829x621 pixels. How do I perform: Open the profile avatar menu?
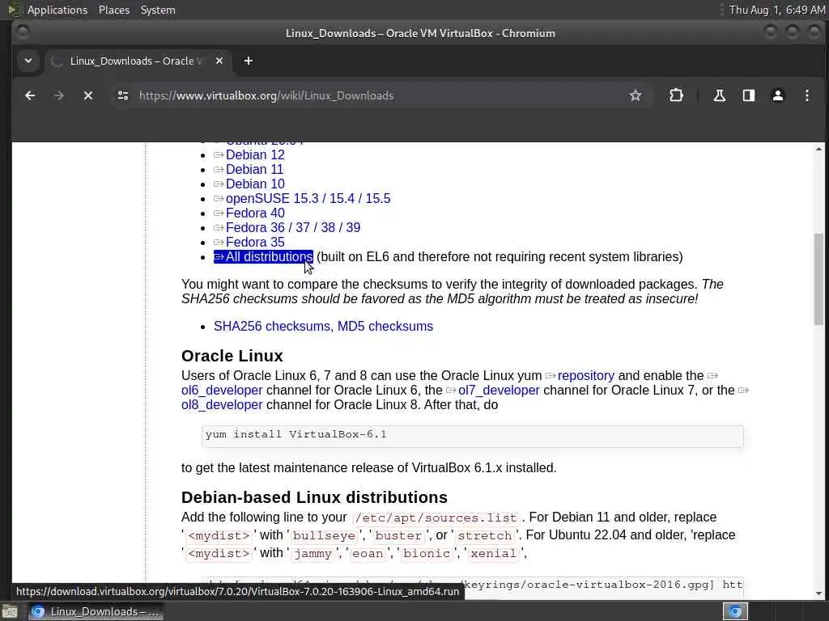click(778, 95)
